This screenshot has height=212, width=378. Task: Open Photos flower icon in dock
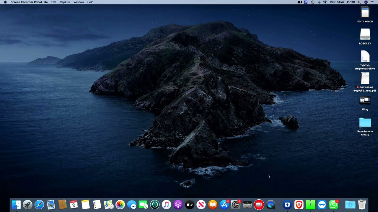click(120, 204)
